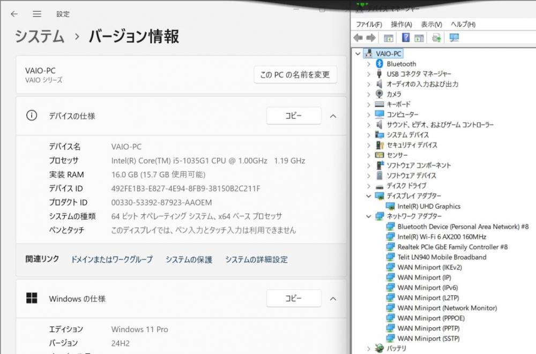Select WAN Miniport (IKEv2)

pos(429,267)
